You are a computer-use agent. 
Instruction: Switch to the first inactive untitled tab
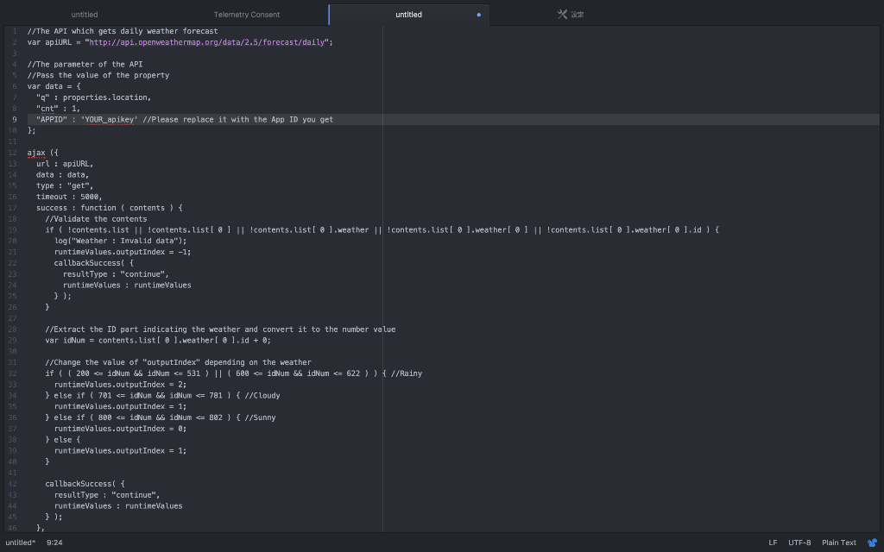[85, 15]
